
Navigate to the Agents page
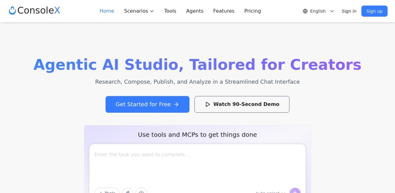point(194,11)
